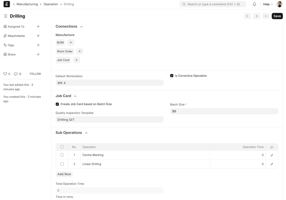286x200 pixels.
Task: Edit the Linear Drilling row pencil icon
Action: pos(272,164)
